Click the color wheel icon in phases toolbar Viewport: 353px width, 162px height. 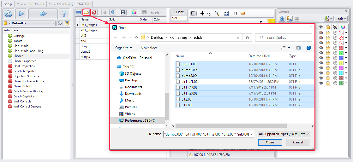pyautogui.click(x=134, y=12)
